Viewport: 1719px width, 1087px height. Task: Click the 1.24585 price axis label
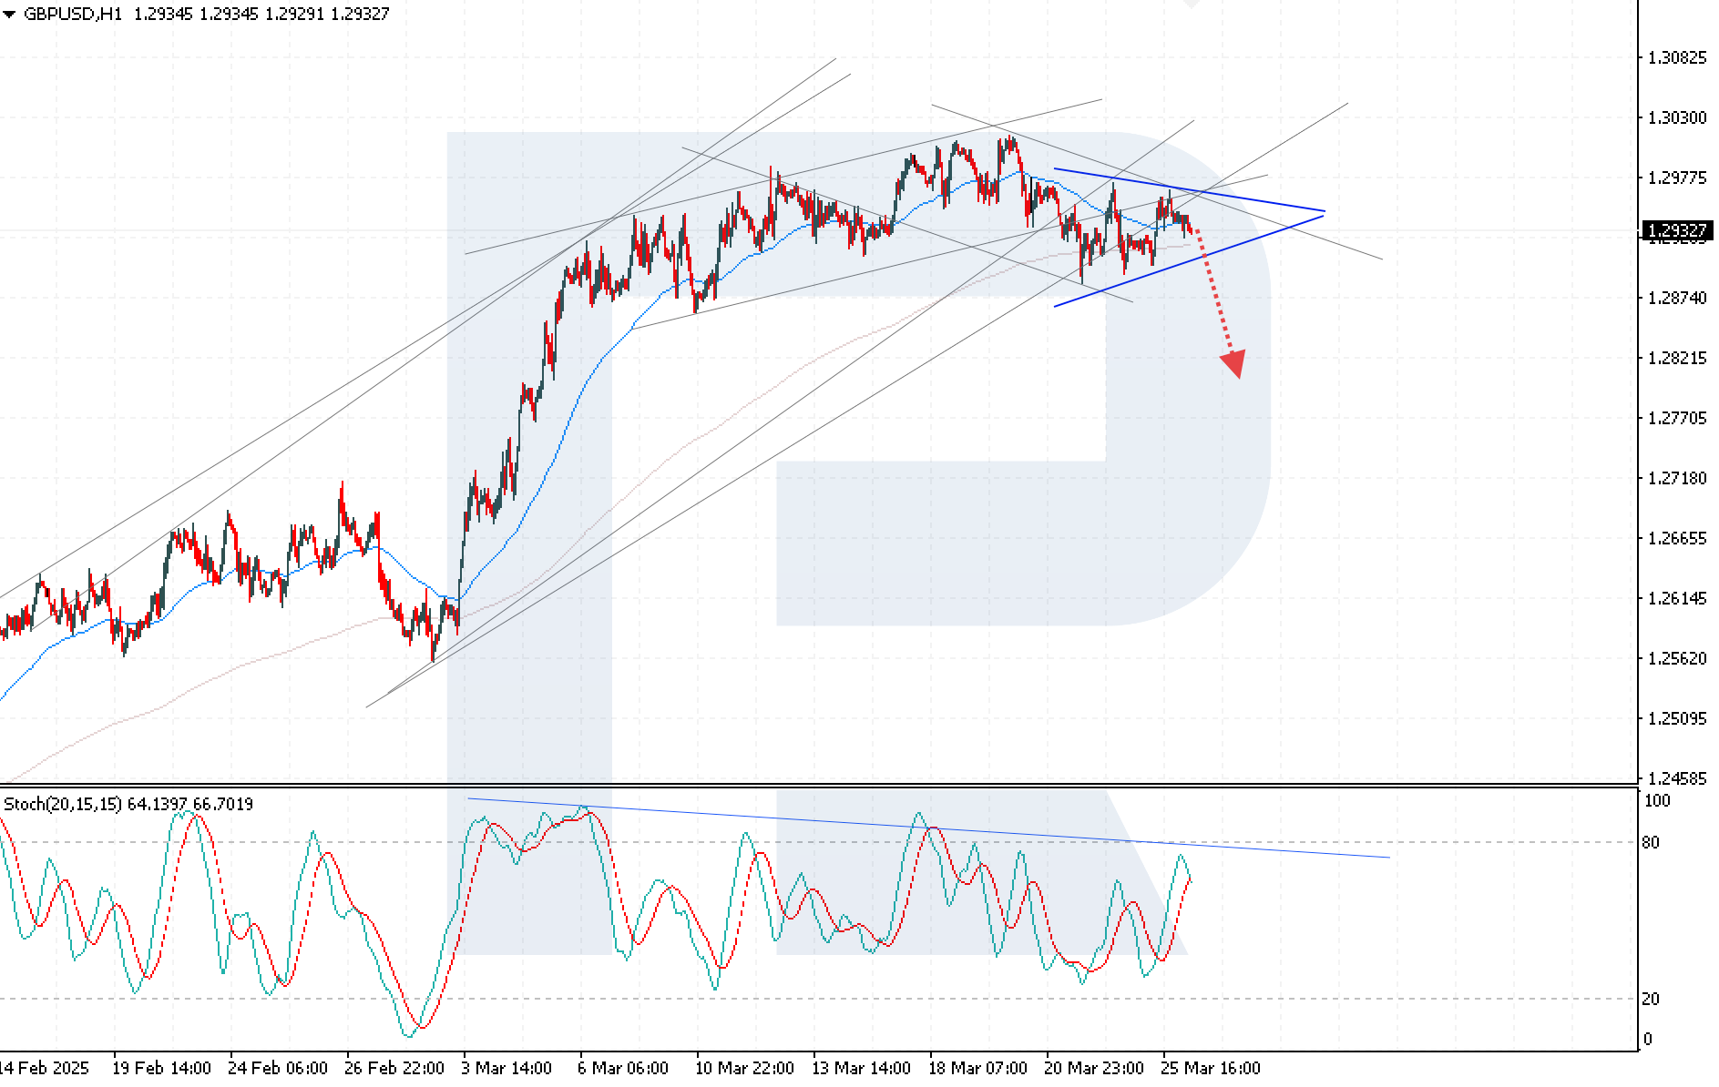point(1676,778)
